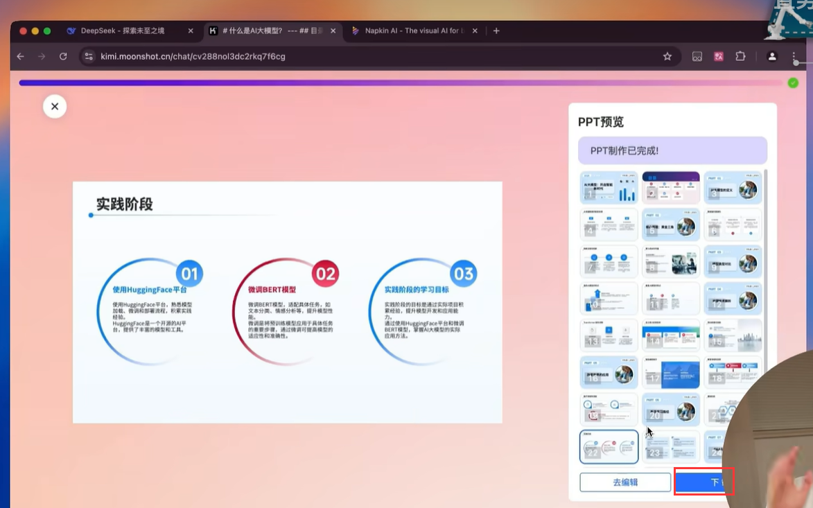Open the extensions puzzle icon
This screenshot has height=508, width=813.
(x=740, y=57)
